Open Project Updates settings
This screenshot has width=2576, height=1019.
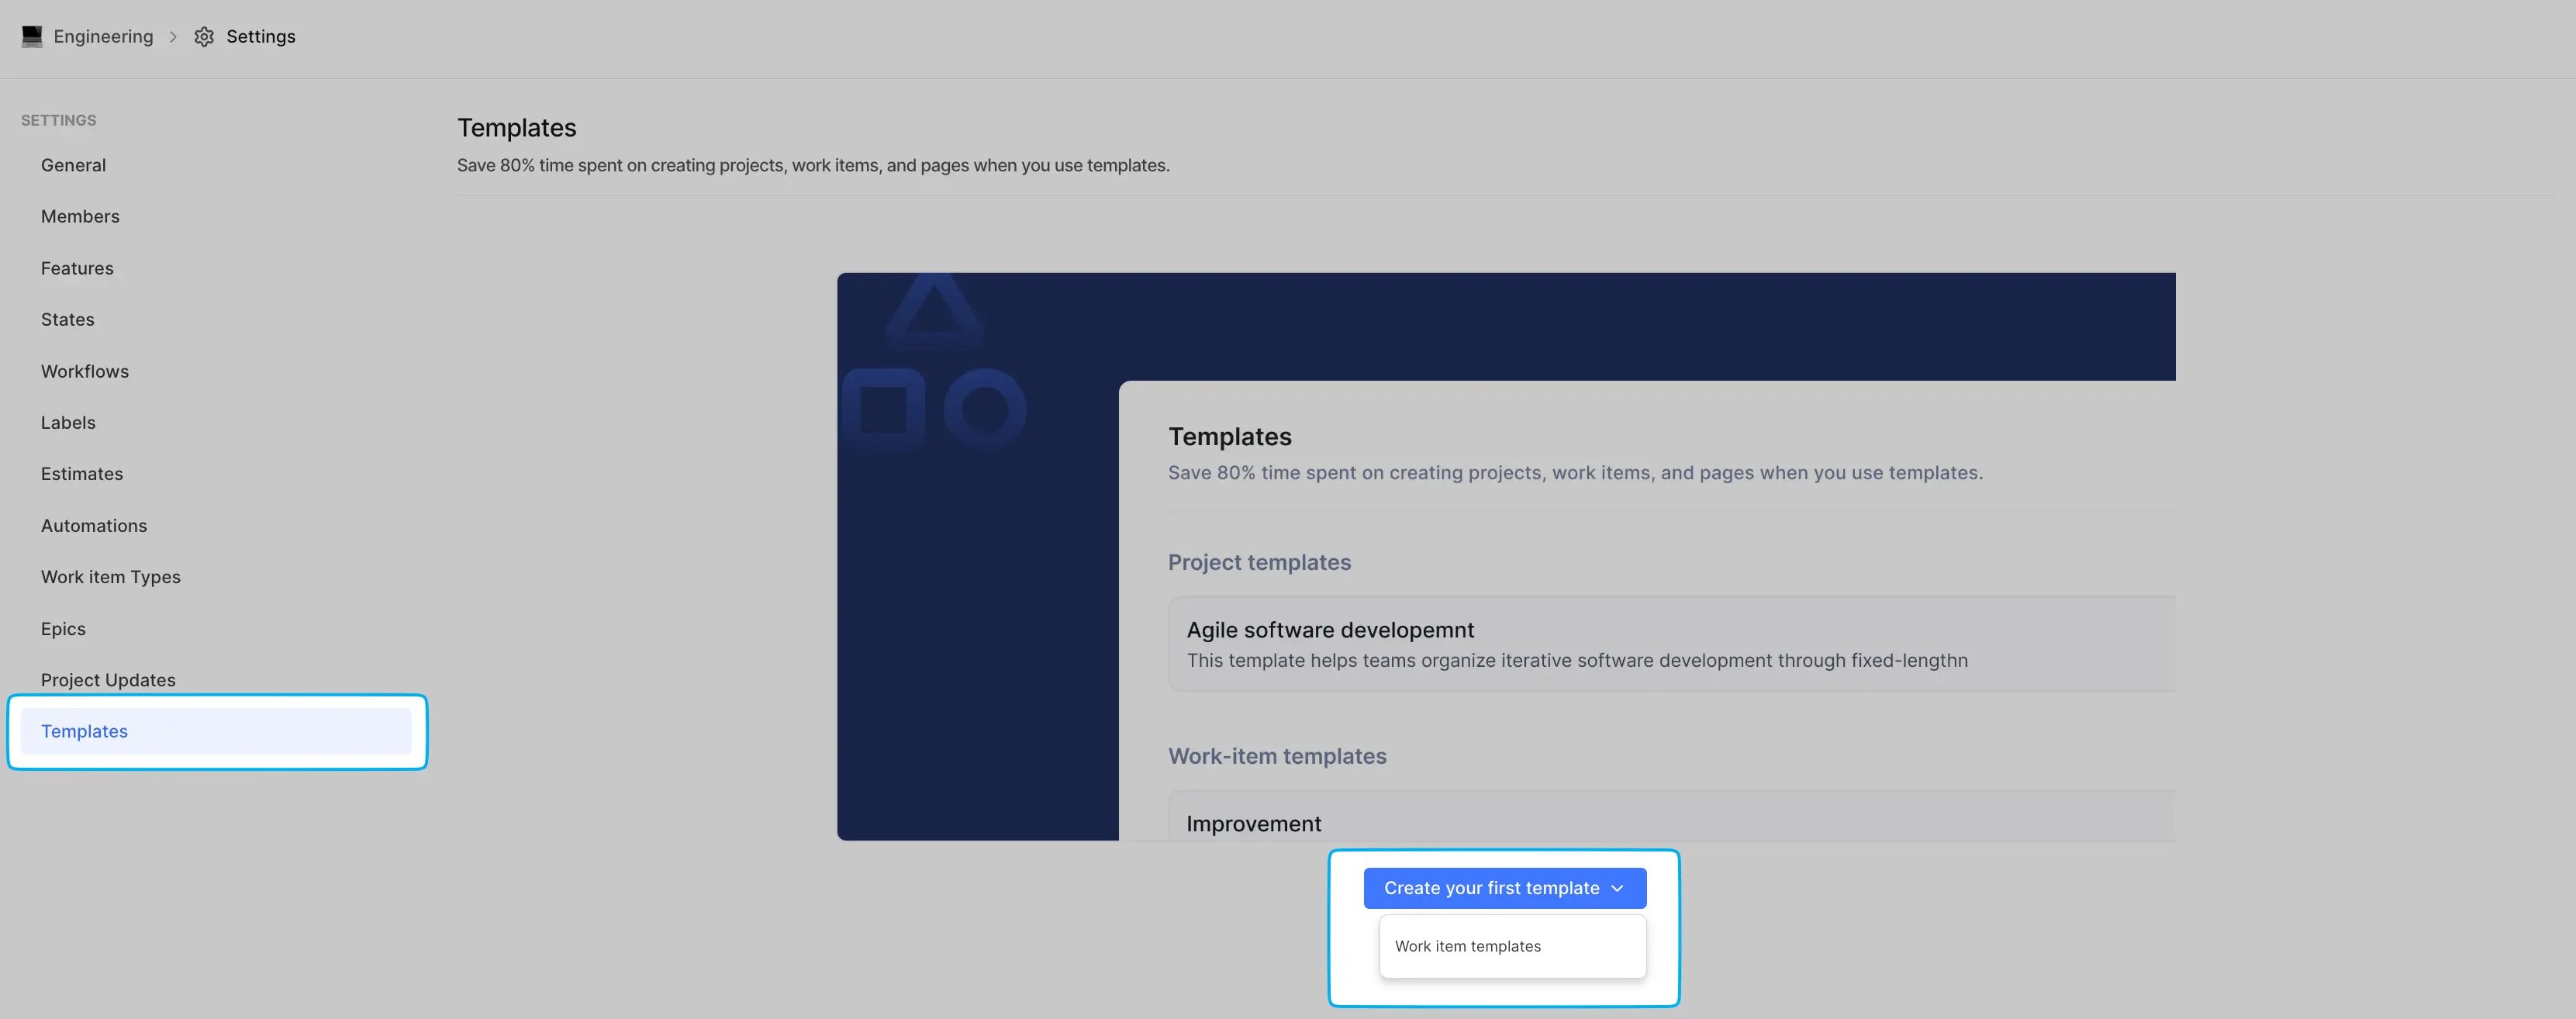[x=108, y=680]
